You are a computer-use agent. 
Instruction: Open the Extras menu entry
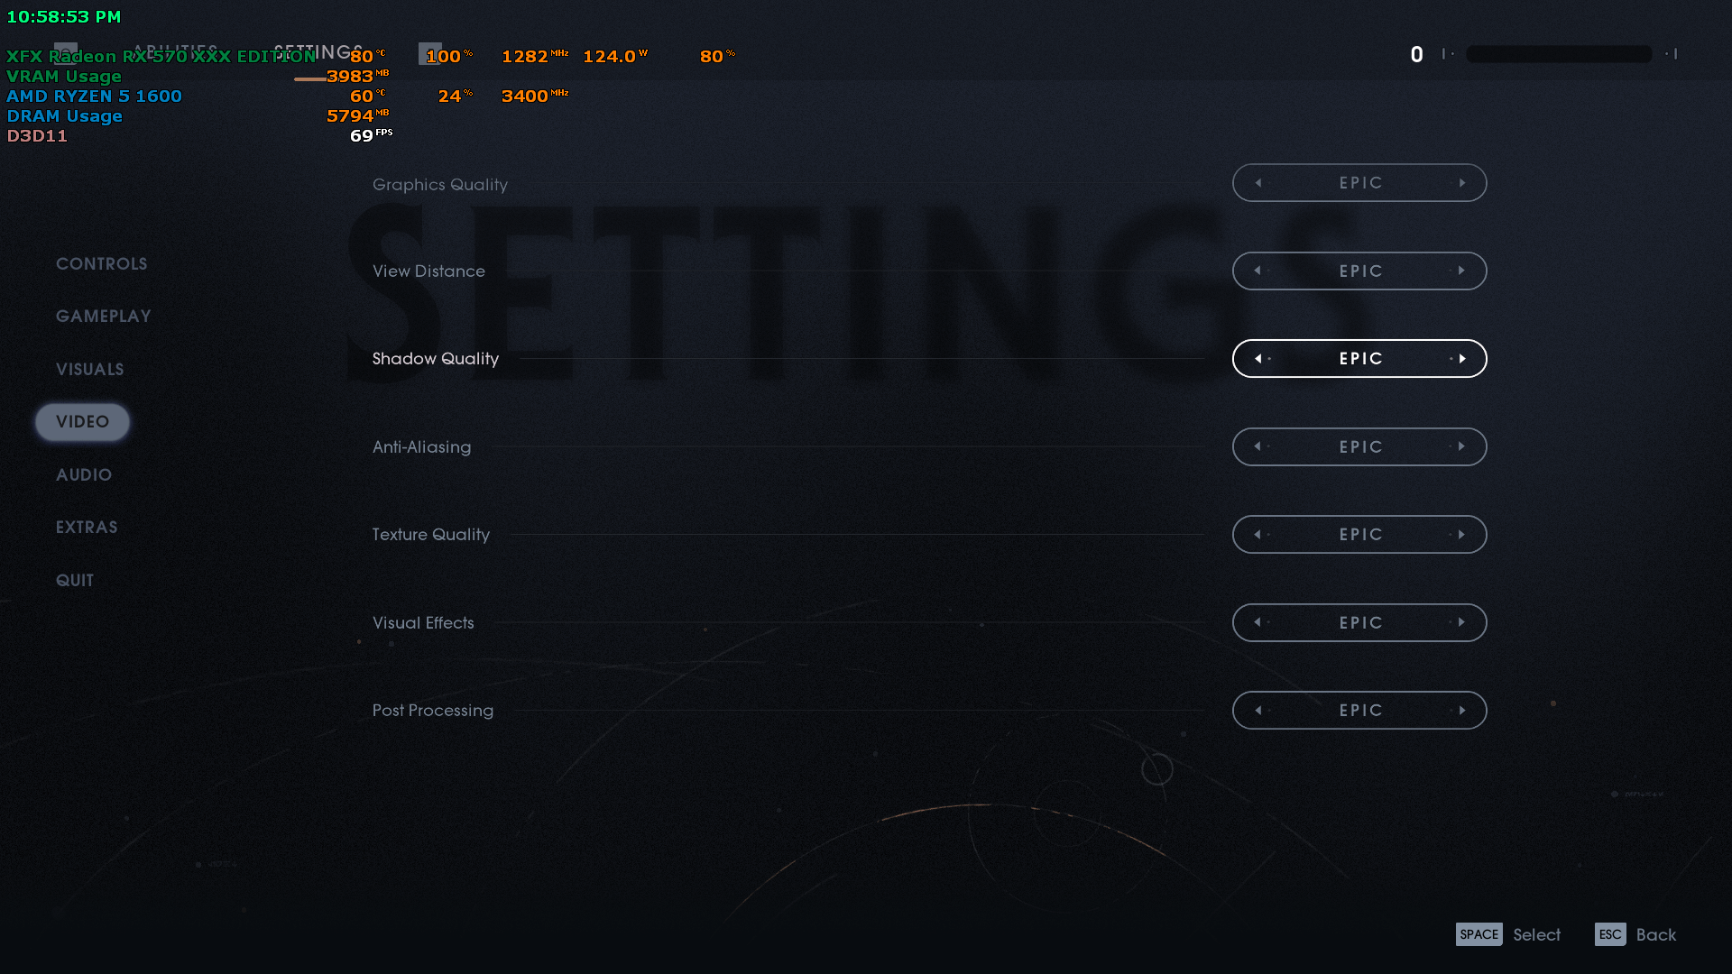[x=87, y=528]
